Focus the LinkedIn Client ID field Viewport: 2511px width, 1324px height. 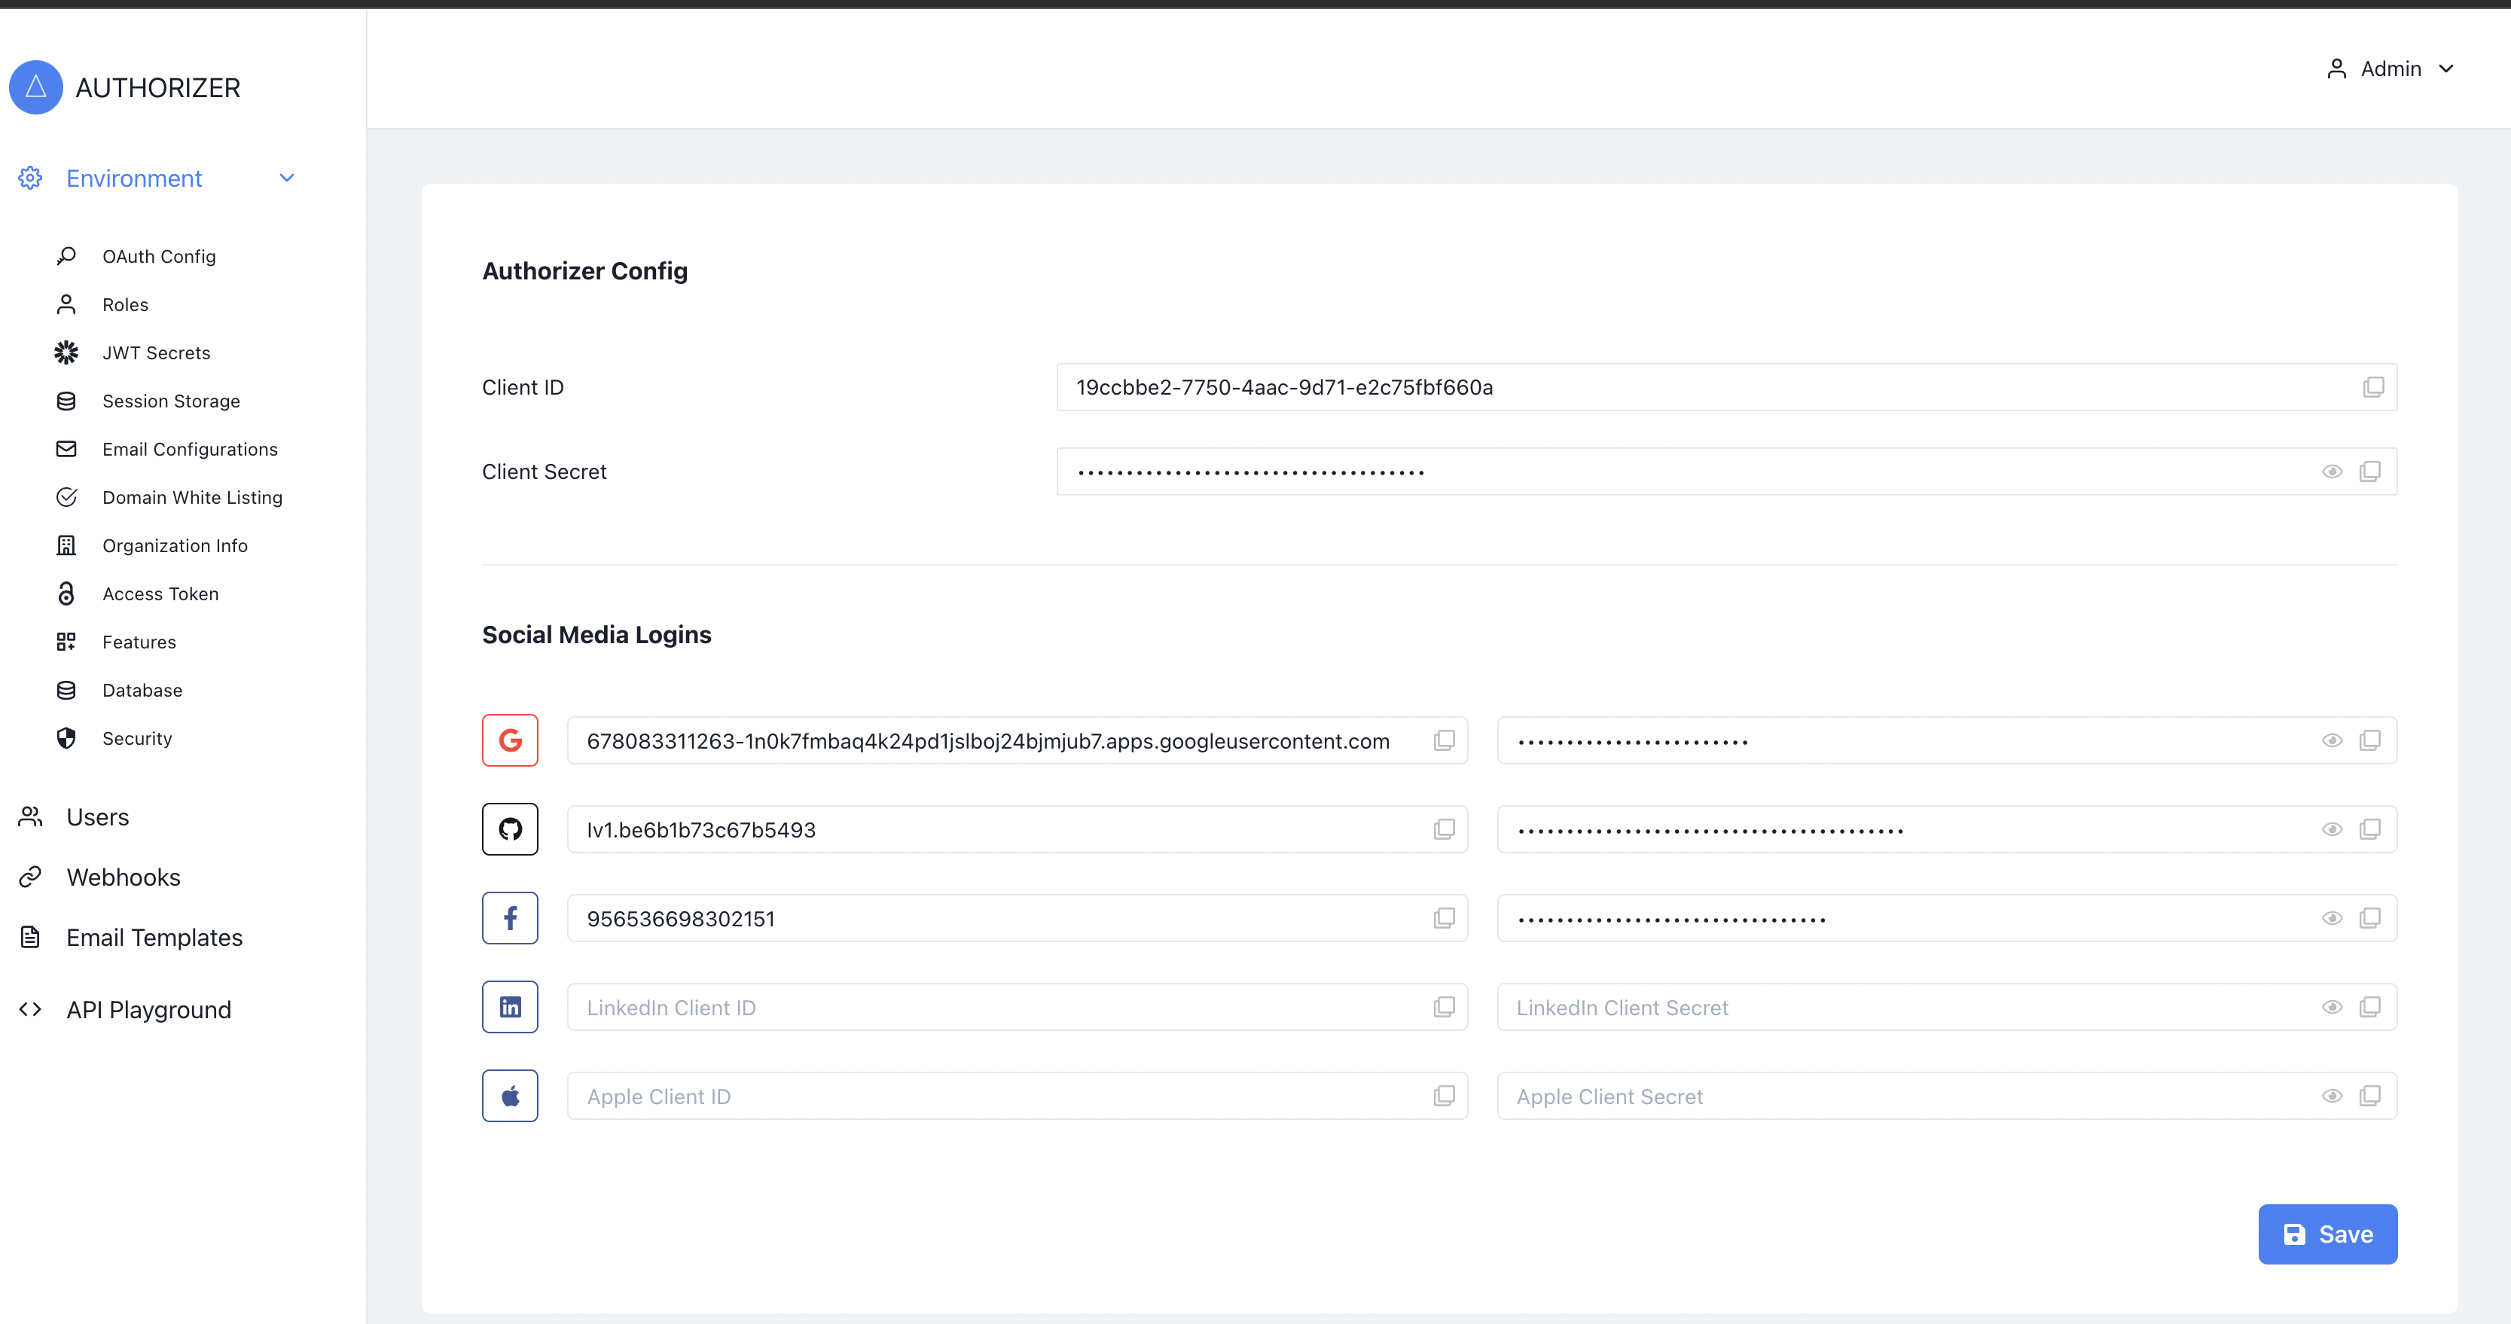pos(1017,1007)
